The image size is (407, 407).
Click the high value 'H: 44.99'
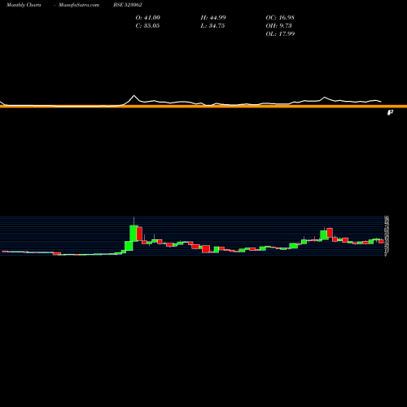click(213, 18)
